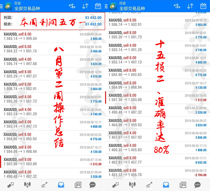Open the 2 776.00 profit trade in right screenshot
210x191 pixels.
click(x=157, y=35)
